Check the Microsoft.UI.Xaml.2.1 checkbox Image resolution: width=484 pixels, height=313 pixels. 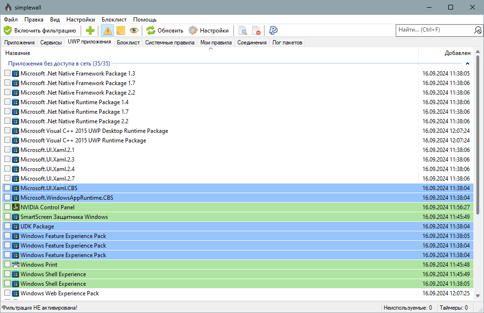[x=8, y=150]
